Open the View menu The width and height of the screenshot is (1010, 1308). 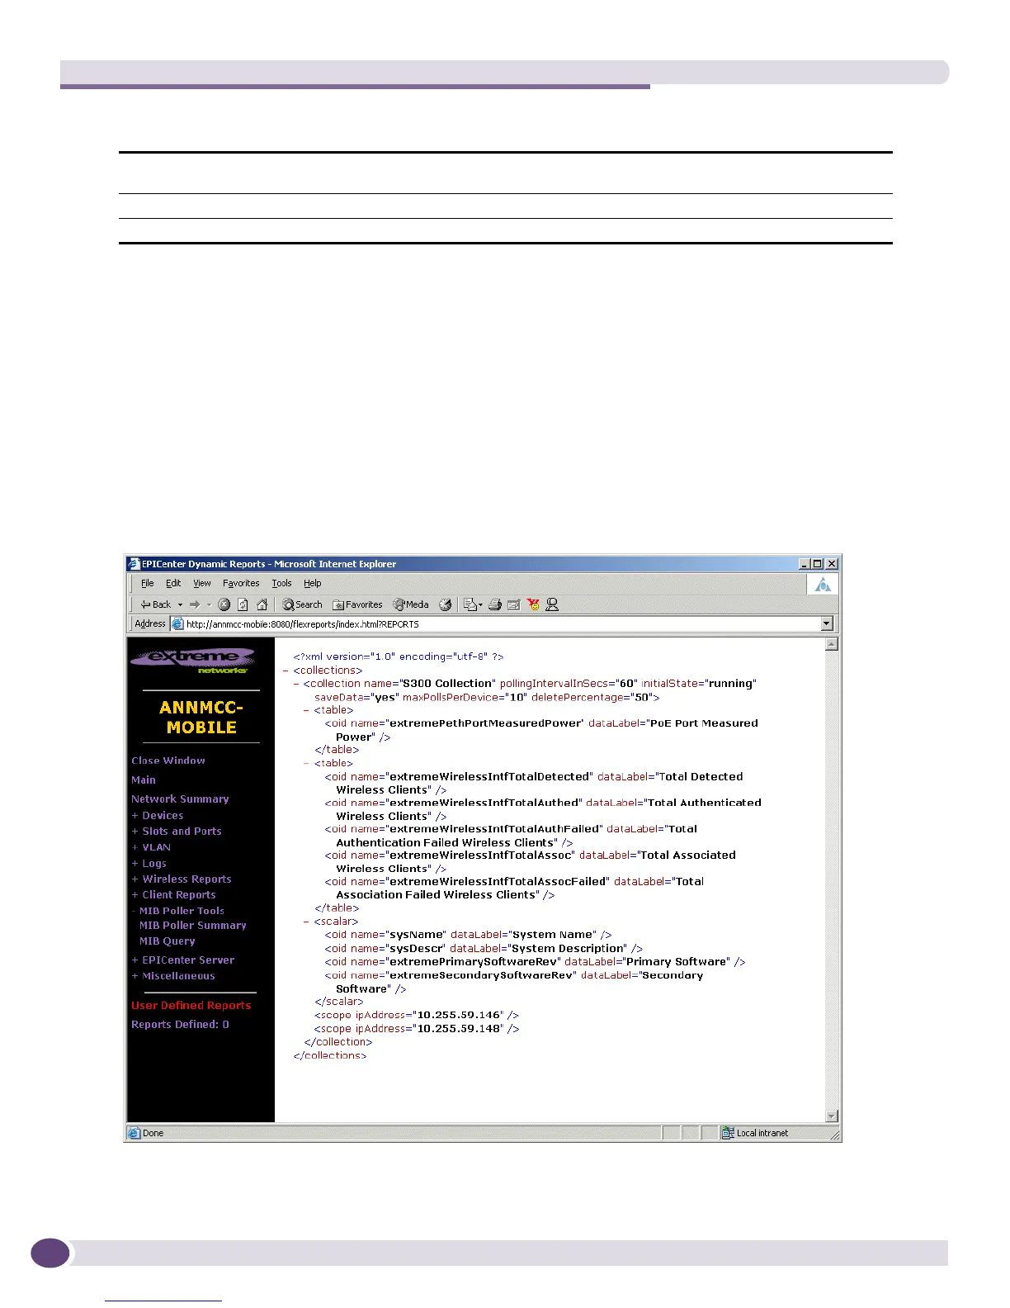pos(202,583)
